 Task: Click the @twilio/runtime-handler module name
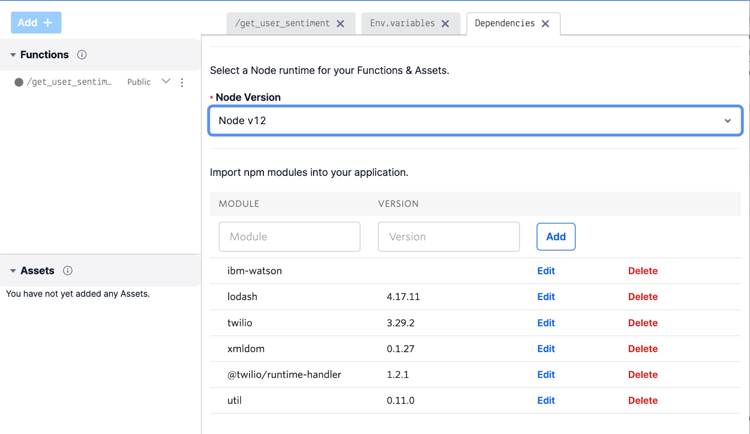click(284, 374)
